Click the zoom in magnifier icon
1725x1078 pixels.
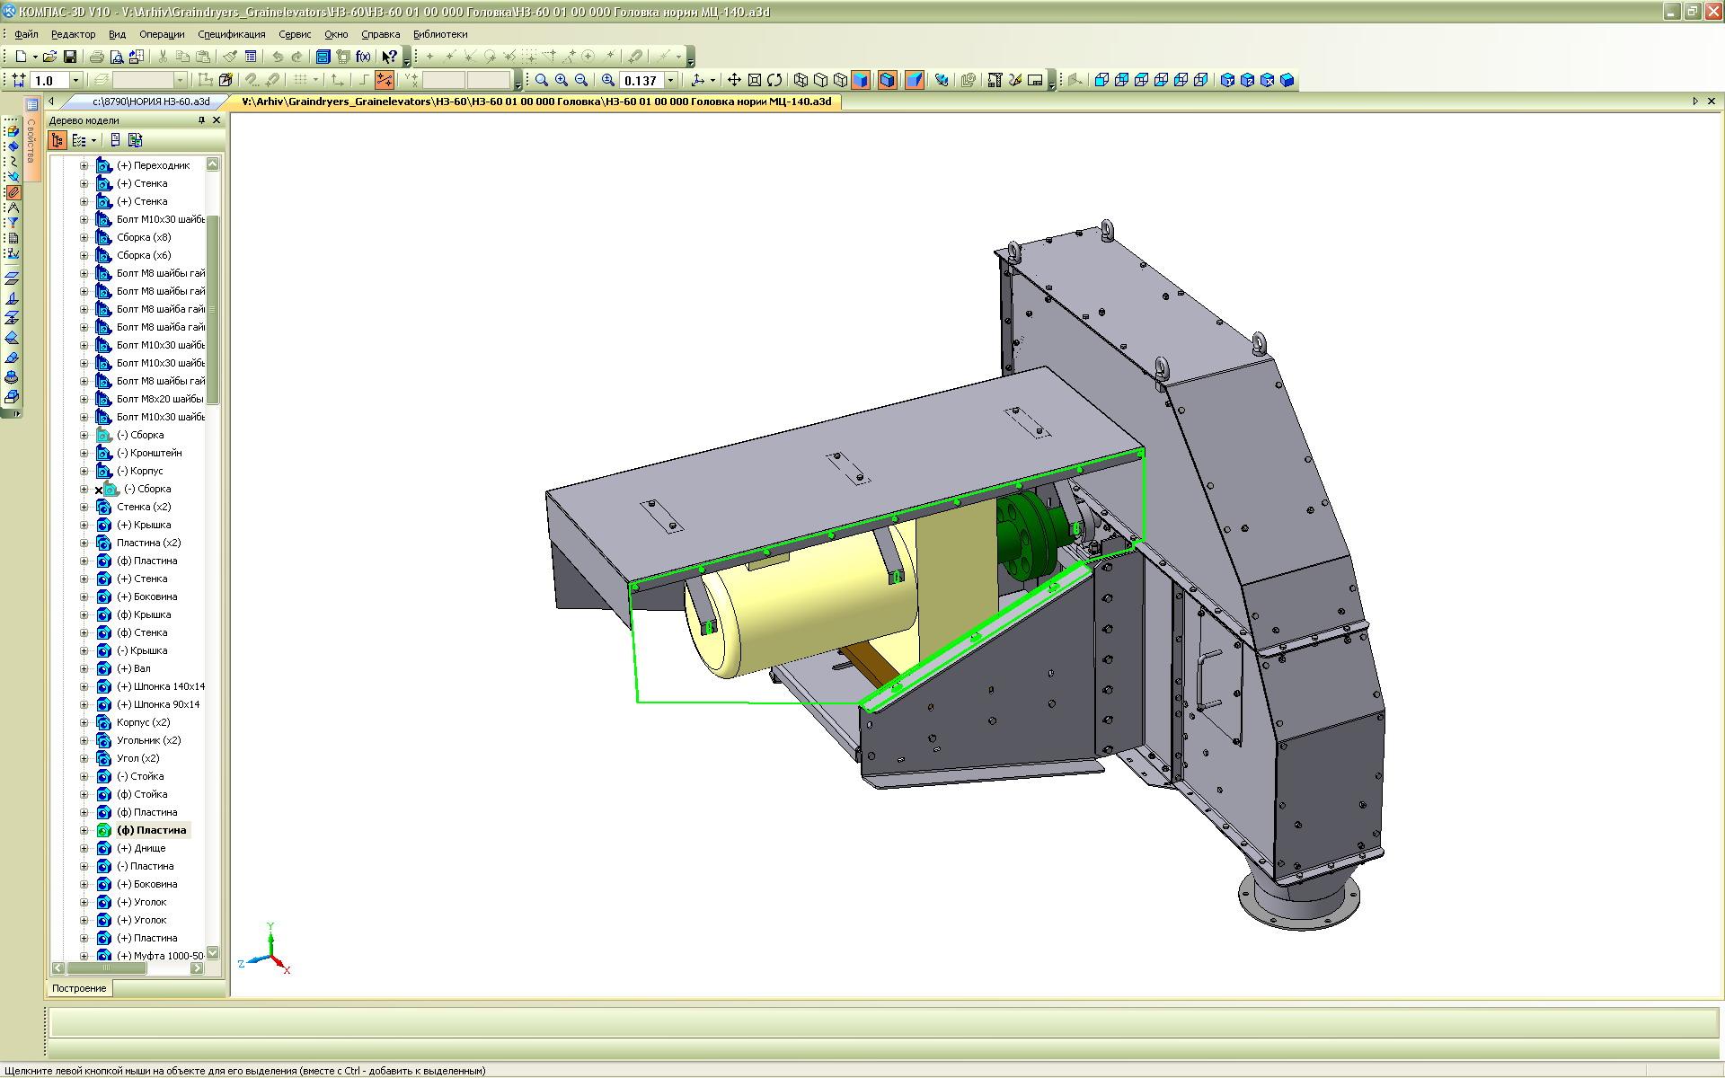[562, 80]
